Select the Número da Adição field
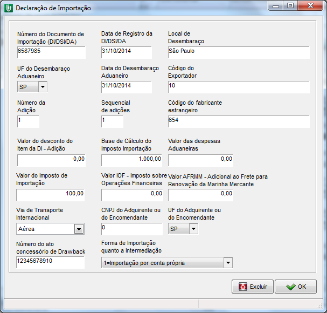The image size is (327, 313). tap(28, 121)
